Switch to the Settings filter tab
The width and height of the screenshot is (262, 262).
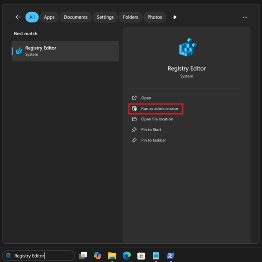point(105,17)
